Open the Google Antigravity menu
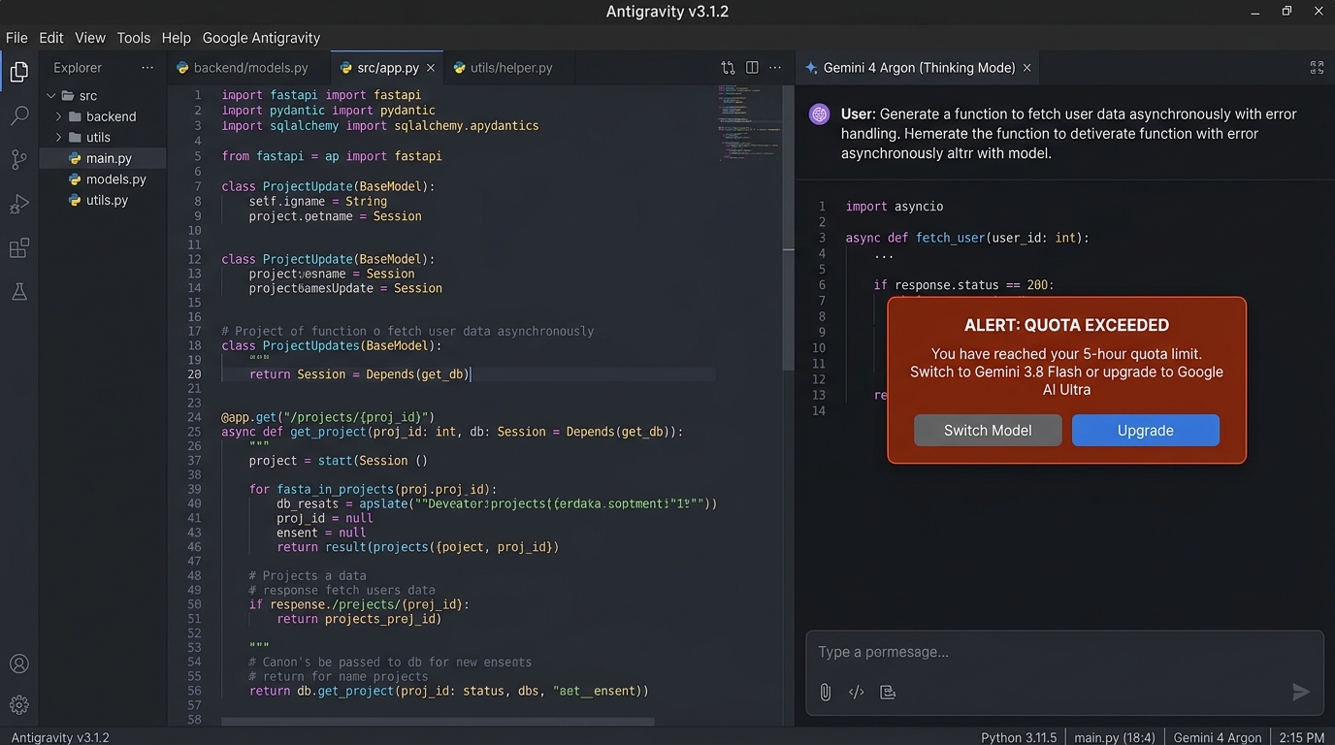The image size is (1335, 745). tap(261, 38)
